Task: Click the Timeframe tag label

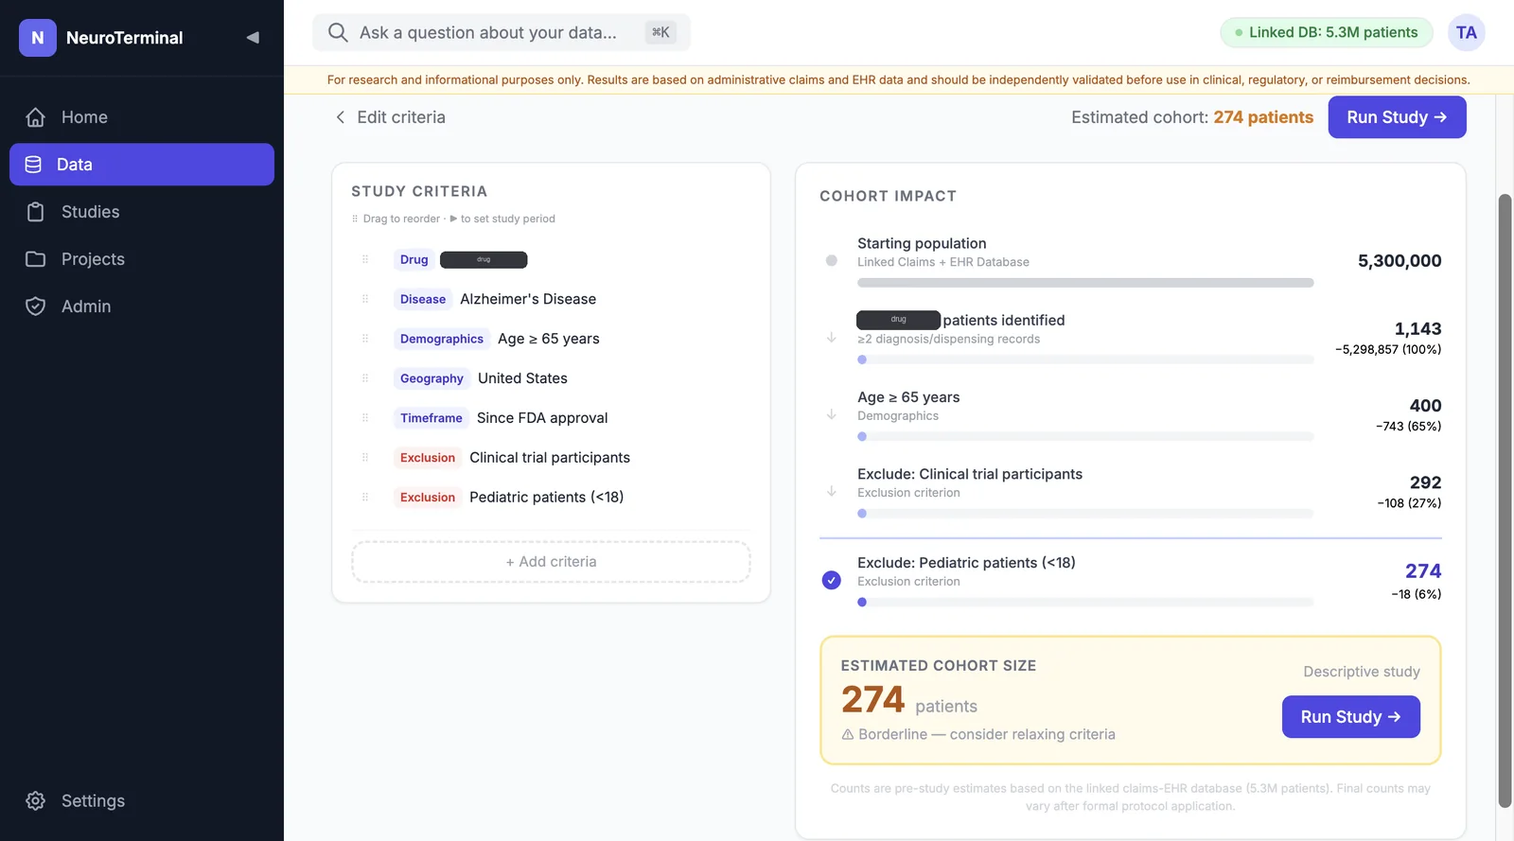Action: pos(431,418)
